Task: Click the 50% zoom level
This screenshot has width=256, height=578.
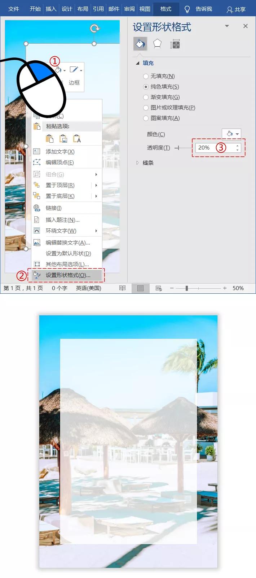Action: click(x=238, y=288)
